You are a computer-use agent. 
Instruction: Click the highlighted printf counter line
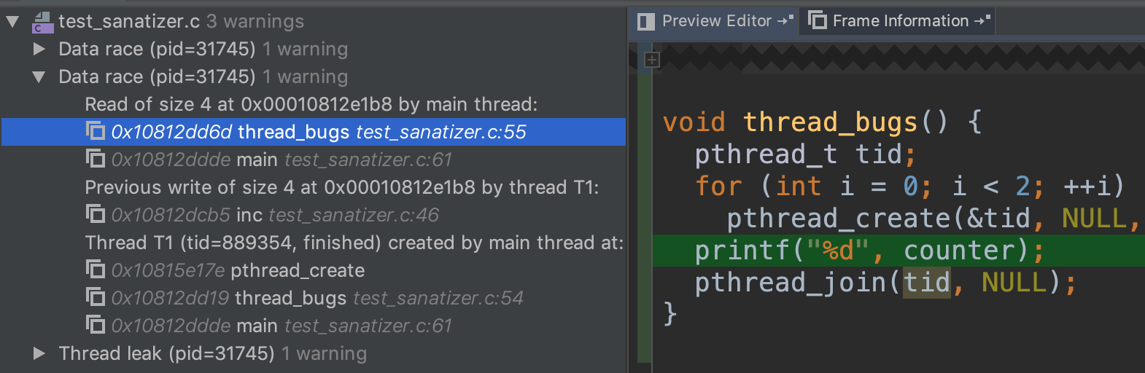pos(869,251)
